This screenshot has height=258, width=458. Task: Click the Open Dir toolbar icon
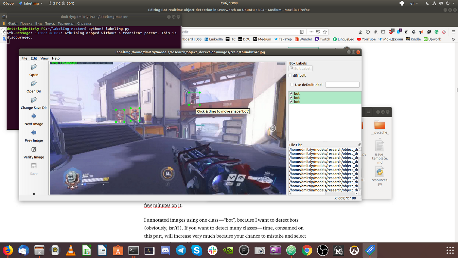point(34,83)
